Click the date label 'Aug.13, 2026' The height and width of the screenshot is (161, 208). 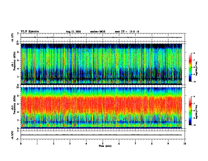point(73,32)
